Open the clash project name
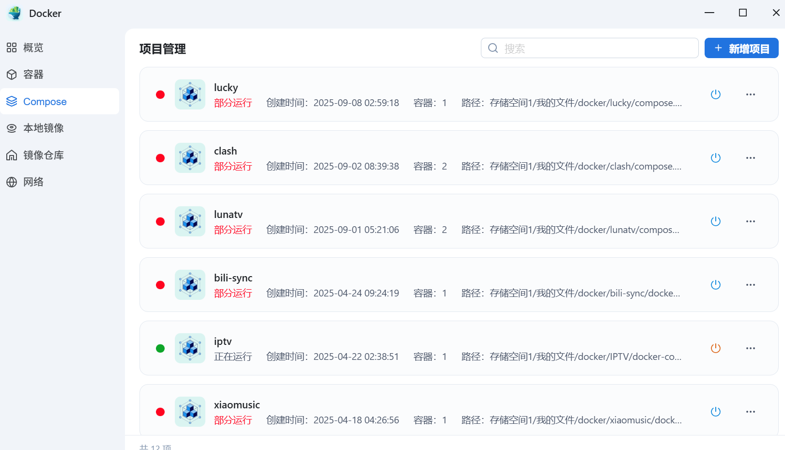The height and width of the screenshot is (450, 785). click(x=226, y=151)
